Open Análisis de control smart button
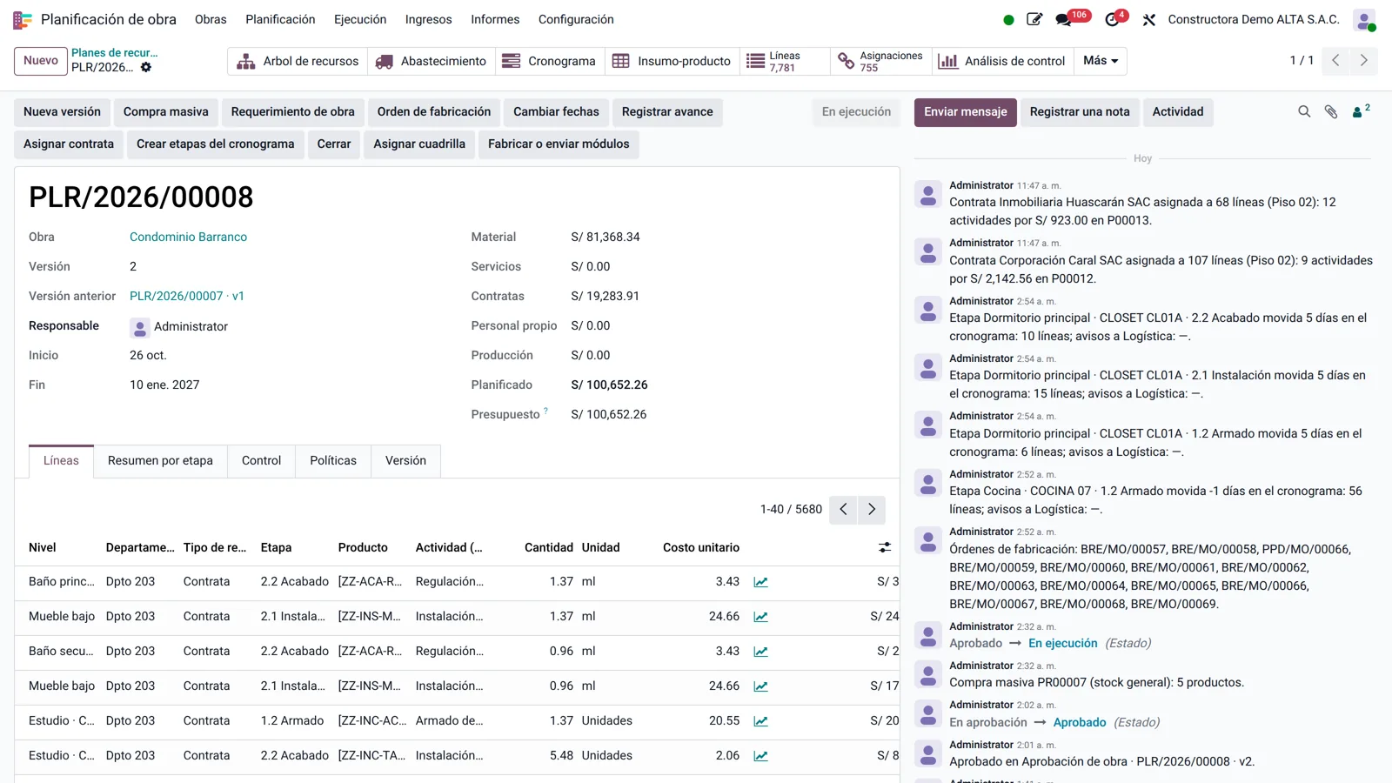1392x783 pixels. pos(1002,61)
